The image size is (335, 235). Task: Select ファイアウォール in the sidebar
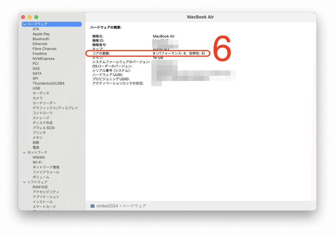pos(46,172)
